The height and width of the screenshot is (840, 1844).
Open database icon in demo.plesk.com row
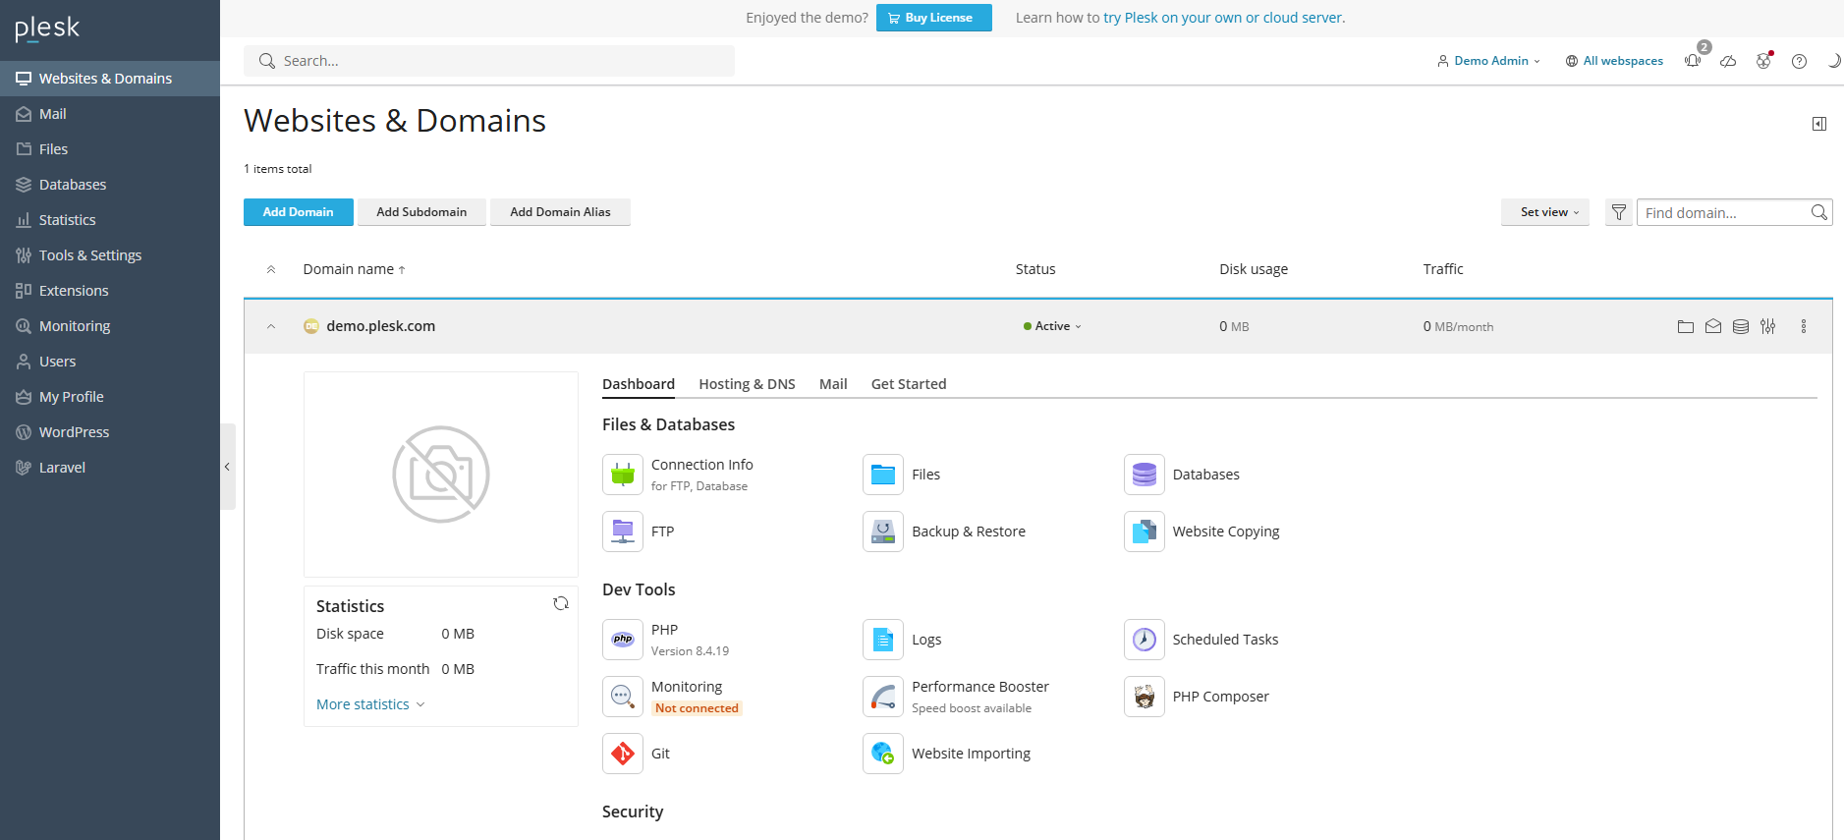point(1741,326)
